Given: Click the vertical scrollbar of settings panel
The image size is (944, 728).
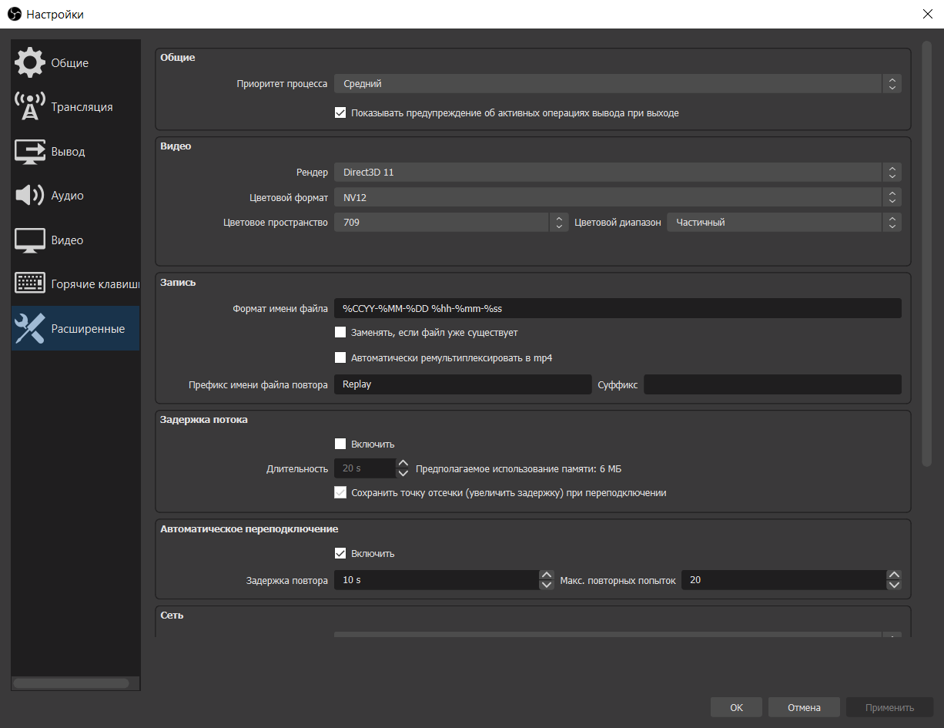Looking at the screenshot, I should (927, 253).
